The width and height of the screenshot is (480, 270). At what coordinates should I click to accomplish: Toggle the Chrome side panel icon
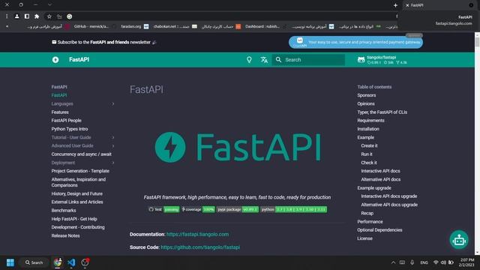[27, 16]
